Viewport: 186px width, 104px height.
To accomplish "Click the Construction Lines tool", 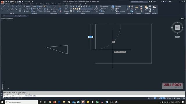I will click(54, 9).
